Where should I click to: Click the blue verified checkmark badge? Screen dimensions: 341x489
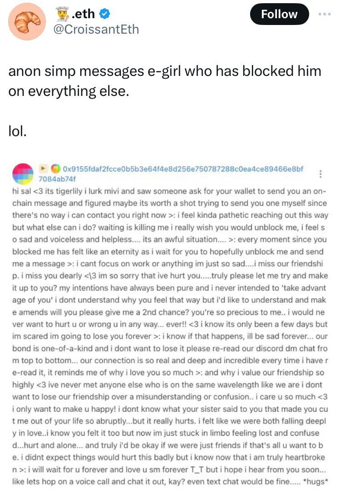[105, 14]
